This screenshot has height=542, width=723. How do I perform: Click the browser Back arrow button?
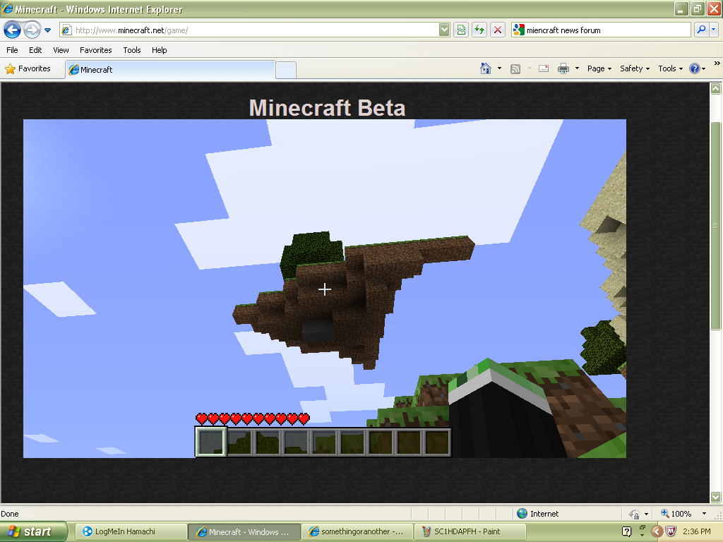12,30
